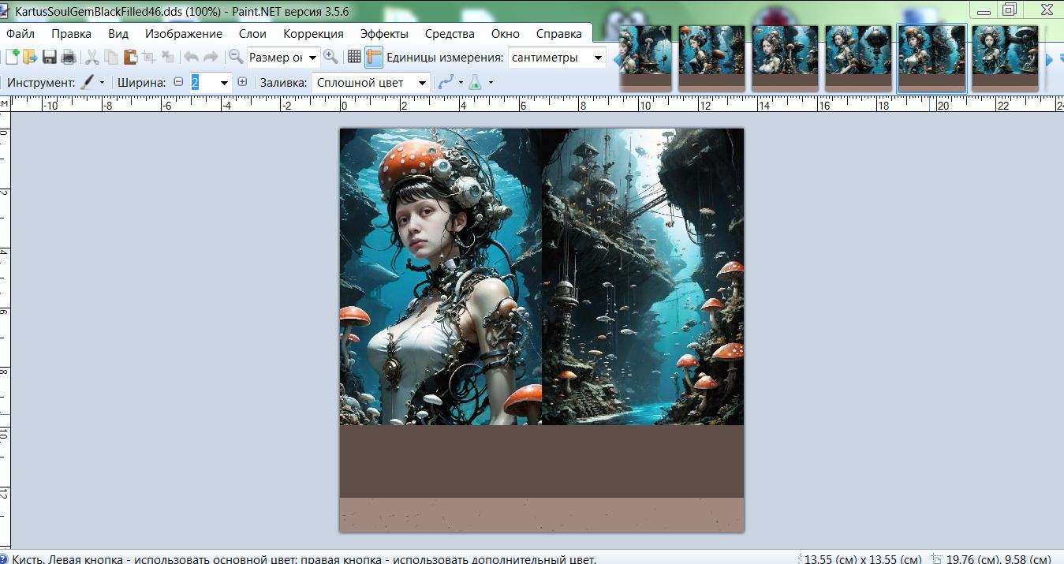Screen dimensions: 1064x564
Task: Click the Zoom out magnifier icon
Action: pos(235,57)
